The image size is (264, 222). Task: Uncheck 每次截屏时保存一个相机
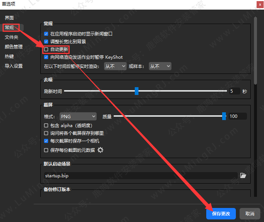[46, 141]
